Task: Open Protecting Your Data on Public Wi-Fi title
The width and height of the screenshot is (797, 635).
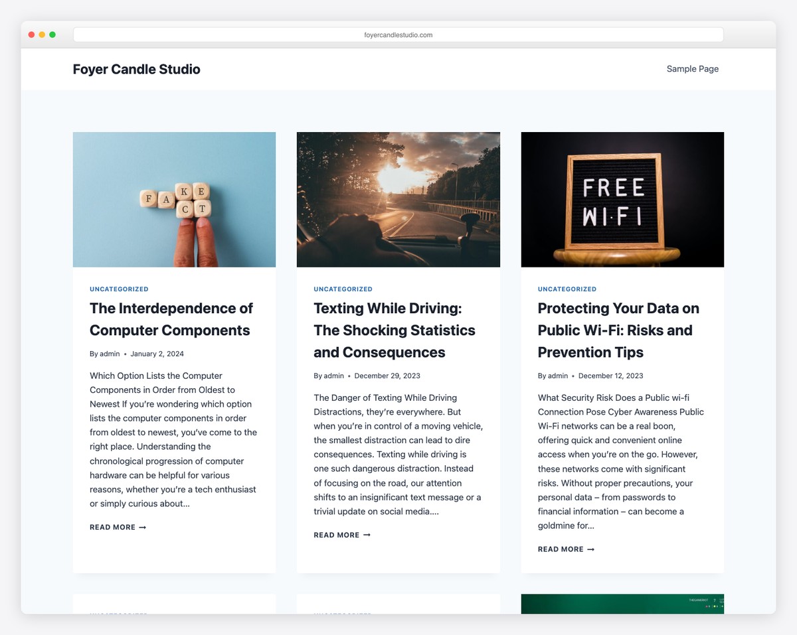Action: (618, 330)
